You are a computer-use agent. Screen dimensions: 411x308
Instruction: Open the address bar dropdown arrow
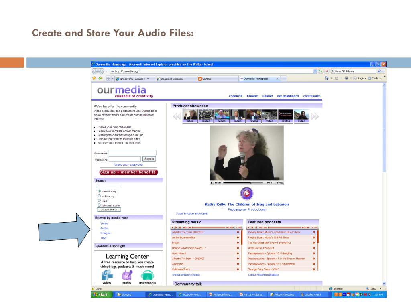[315, 71]
